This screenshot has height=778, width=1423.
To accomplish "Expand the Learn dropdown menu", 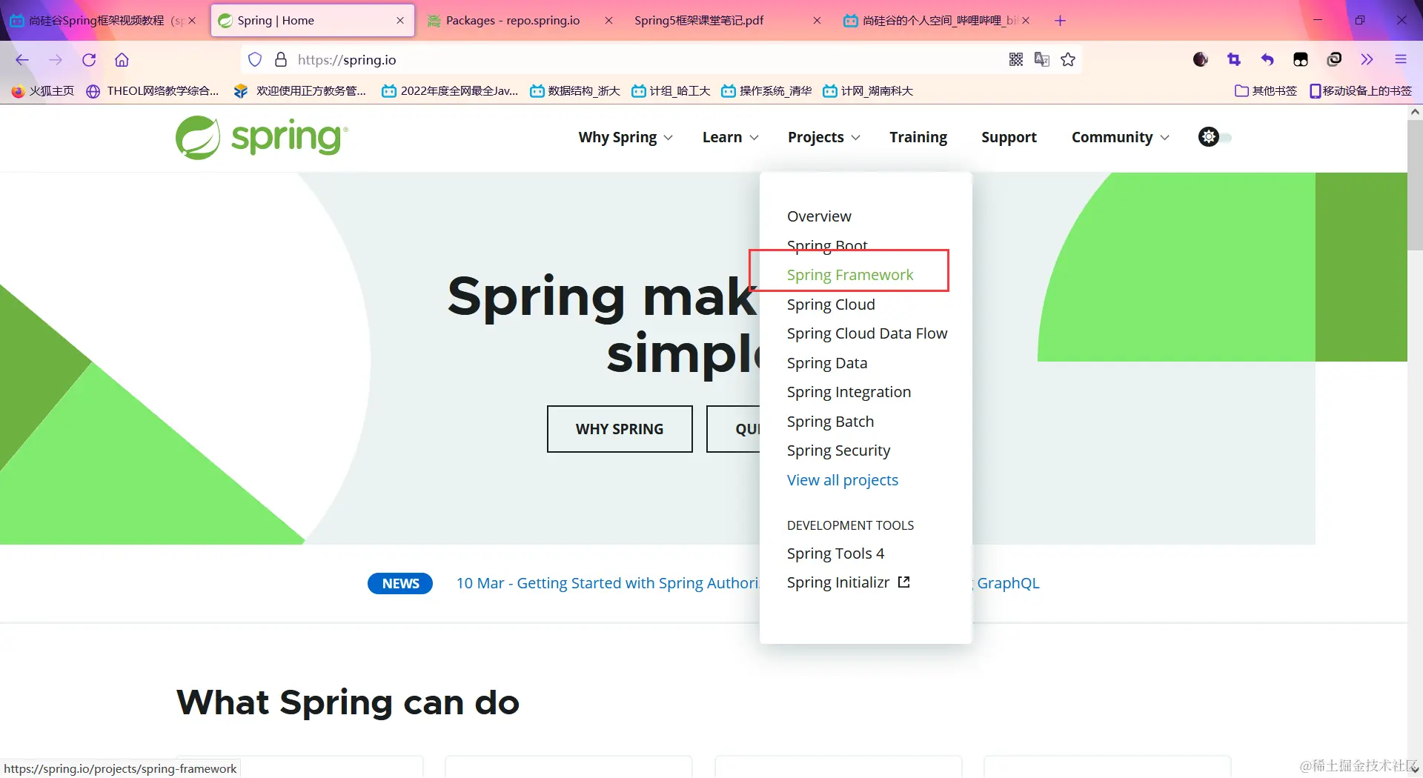I will point(730,137).
